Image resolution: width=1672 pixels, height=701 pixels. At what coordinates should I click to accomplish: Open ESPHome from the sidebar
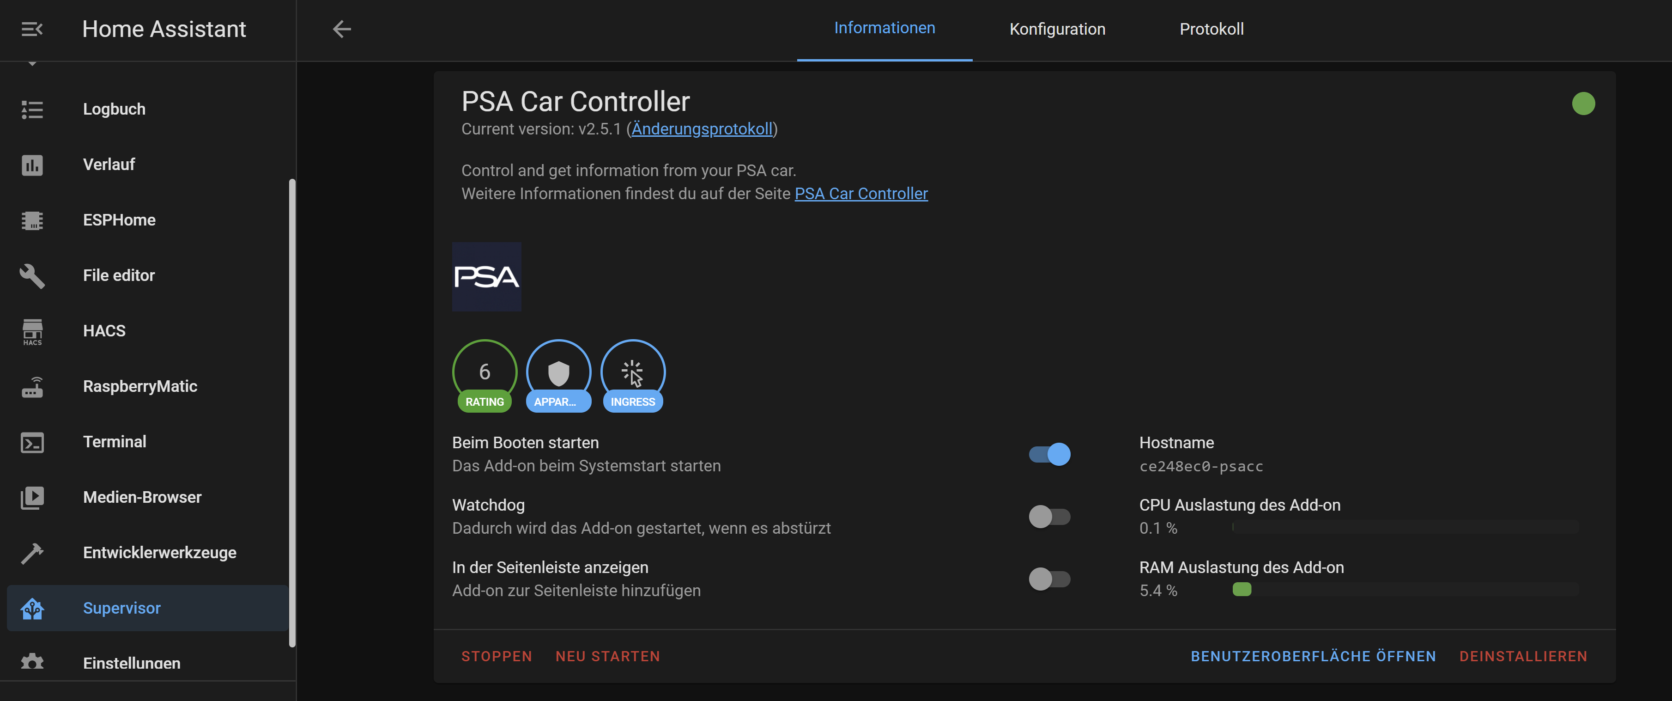pos(32,221)
